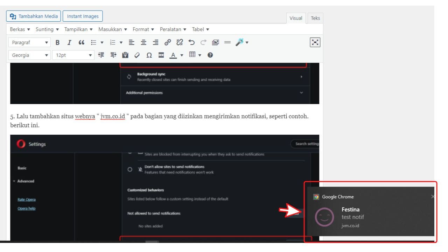
Task: Click the Tambahkan Media button
Action: coord(34,16)
